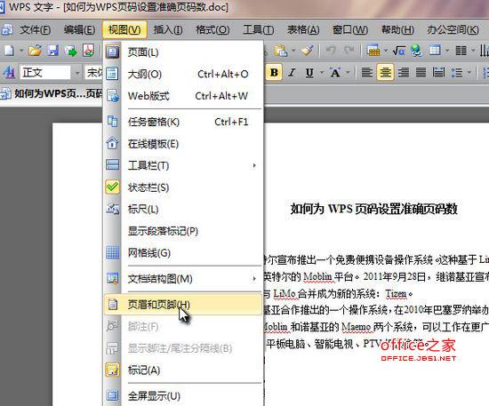Click the Align right icon
This screenshot has height=406, width=489.
pyautogui.click(x=404, y=73)
